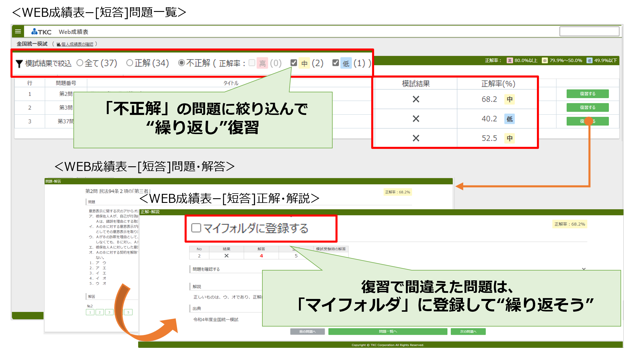Select the 不正解 radio button
Screen dimensions: 624x348
181,63
